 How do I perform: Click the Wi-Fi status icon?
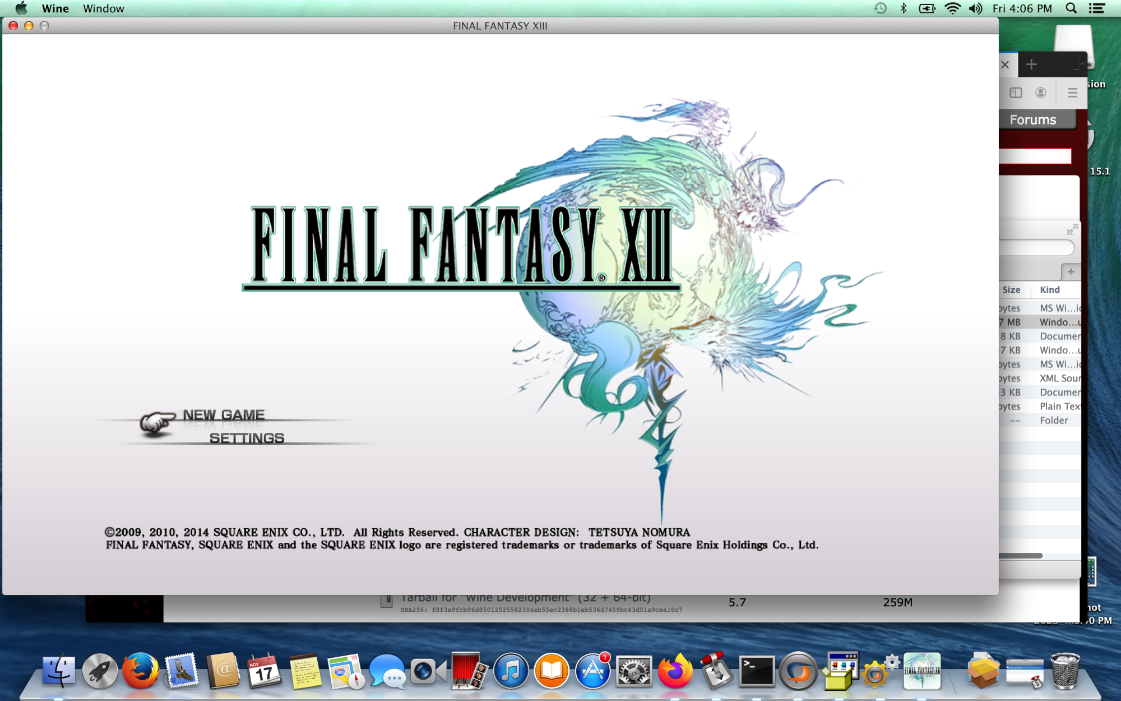tap(952, 8)
